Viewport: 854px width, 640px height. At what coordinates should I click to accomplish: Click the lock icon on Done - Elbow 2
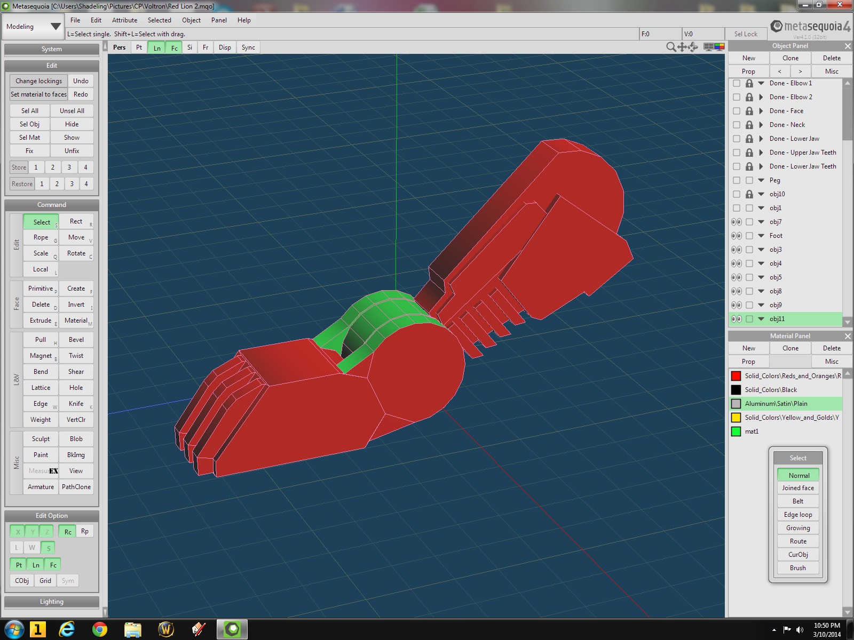[x=749, y=97]
